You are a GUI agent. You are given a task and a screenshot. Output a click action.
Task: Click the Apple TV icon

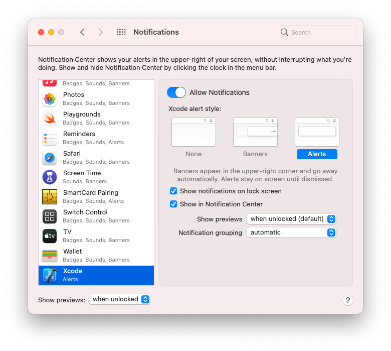click(50, 236)
